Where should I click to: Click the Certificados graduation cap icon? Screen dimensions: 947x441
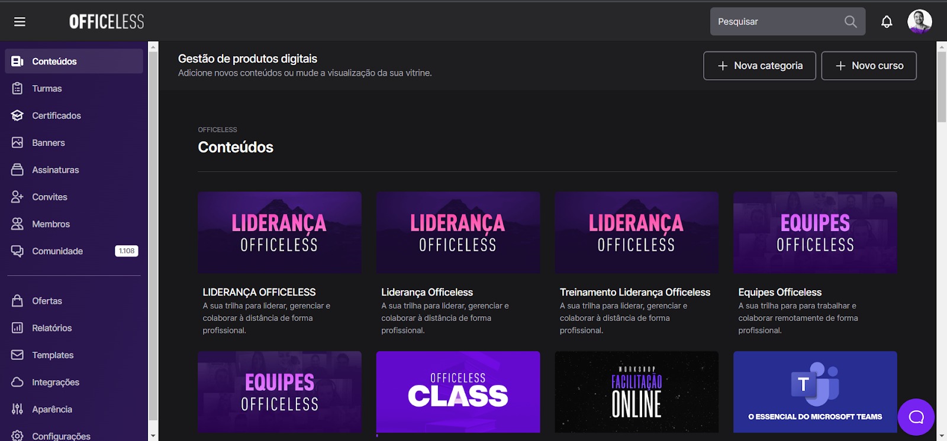click(17, 116)
